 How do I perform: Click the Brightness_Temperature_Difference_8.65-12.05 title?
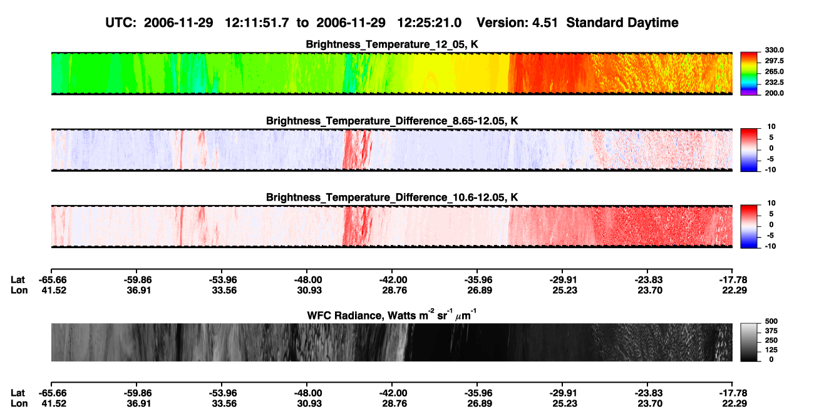click(392, 121)
